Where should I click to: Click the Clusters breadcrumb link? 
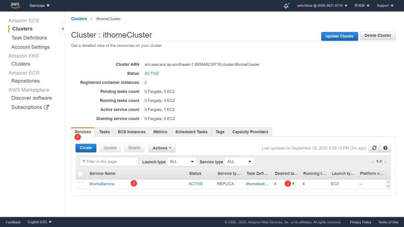pyautogui.click(x=79, y=19)
